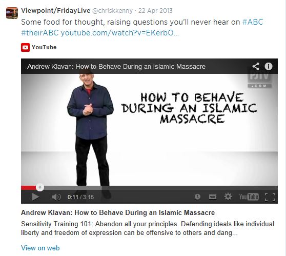Open the #theirABC hashtag
This screenshot has width=286, height=256.
[40, 33]
